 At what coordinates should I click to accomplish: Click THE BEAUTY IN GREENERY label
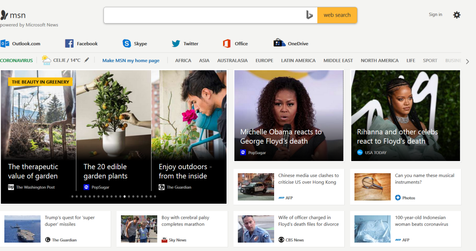pyautogui.click(x=40, y=82)
